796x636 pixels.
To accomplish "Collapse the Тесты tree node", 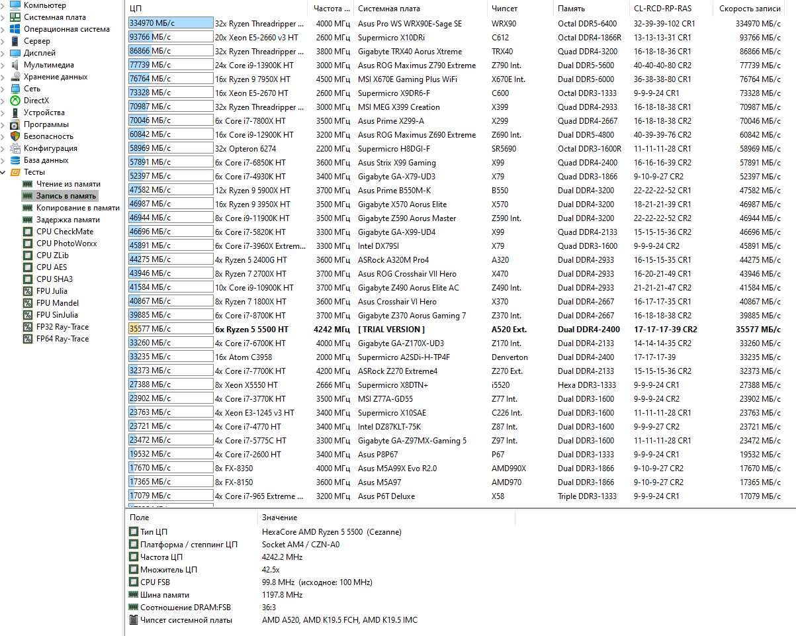I will (3, 172).
